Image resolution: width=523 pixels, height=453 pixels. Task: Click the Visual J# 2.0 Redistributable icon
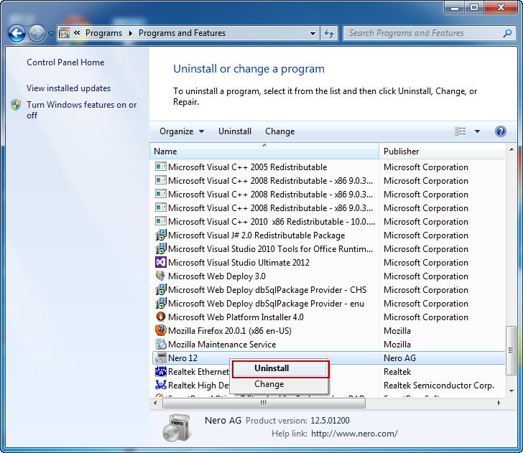[161, 235]
